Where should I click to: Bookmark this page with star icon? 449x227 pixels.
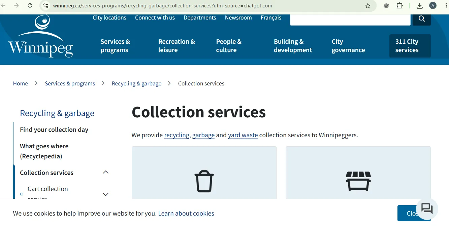(x=368, y=6)
